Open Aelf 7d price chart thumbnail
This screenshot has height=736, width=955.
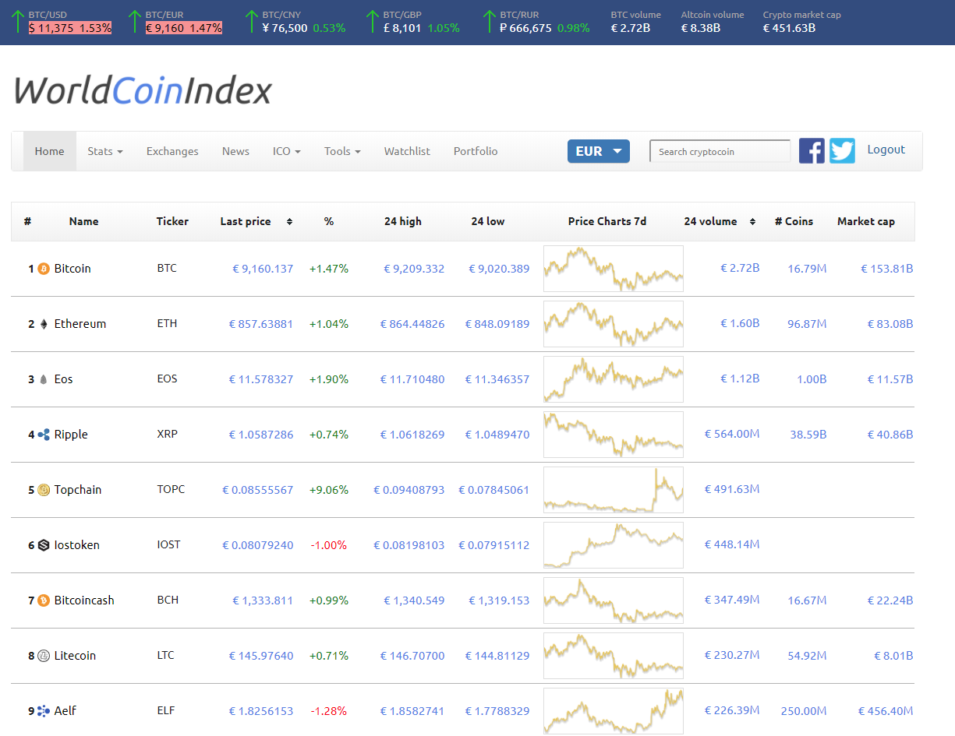[614, 711]
